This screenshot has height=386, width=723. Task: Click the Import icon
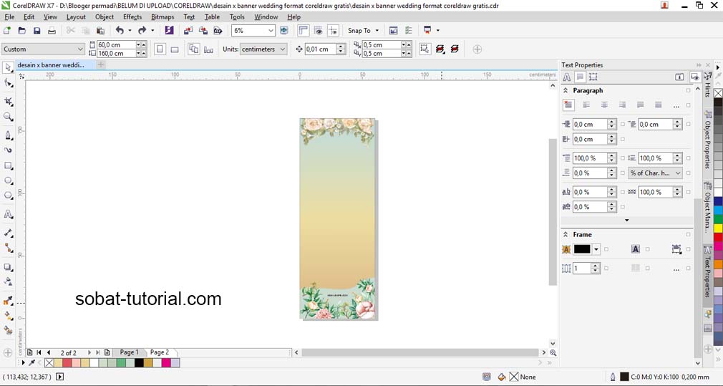click(x=188, y=31)
